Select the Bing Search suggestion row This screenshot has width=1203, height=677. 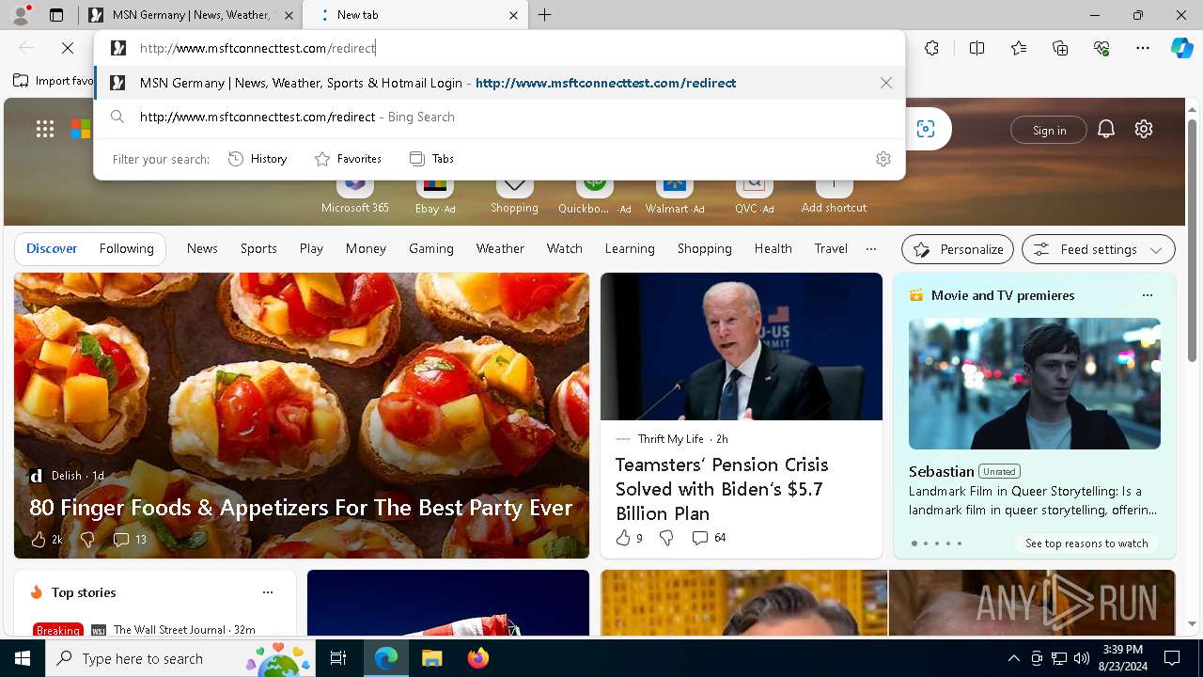pyautogui.click(x=499, y=117)
